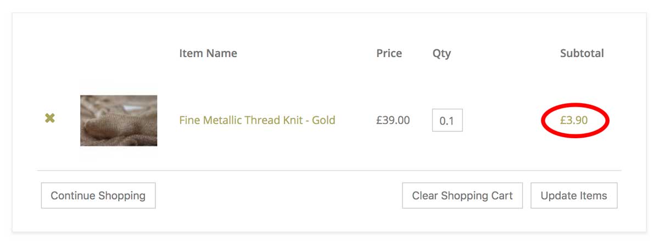The width and height of the screenshot is (659, 243).
Task: Click the Qty column header
Action: coord(442,53)
